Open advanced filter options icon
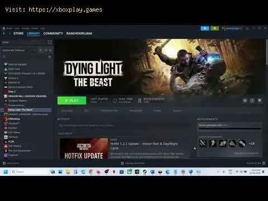The image size is (268, 201). tap(50, 56)
